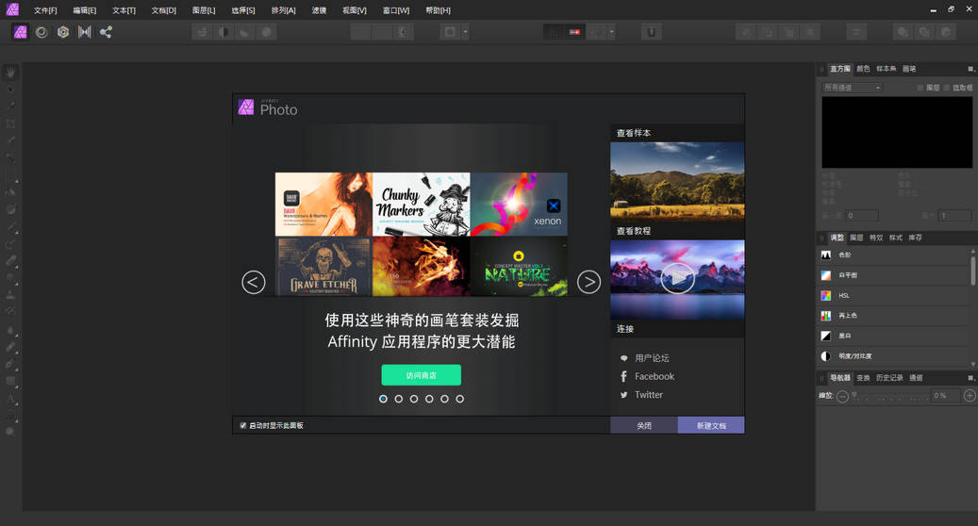Go to the next slide with right arrow
This screenshot has height=526, width=978.
(588, 282)
